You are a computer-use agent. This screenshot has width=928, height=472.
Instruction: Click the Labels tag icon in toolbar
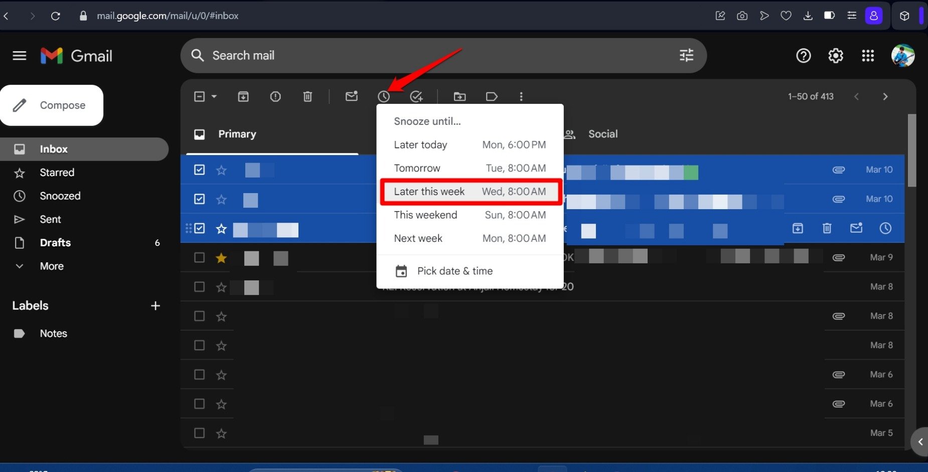[492, 96]
